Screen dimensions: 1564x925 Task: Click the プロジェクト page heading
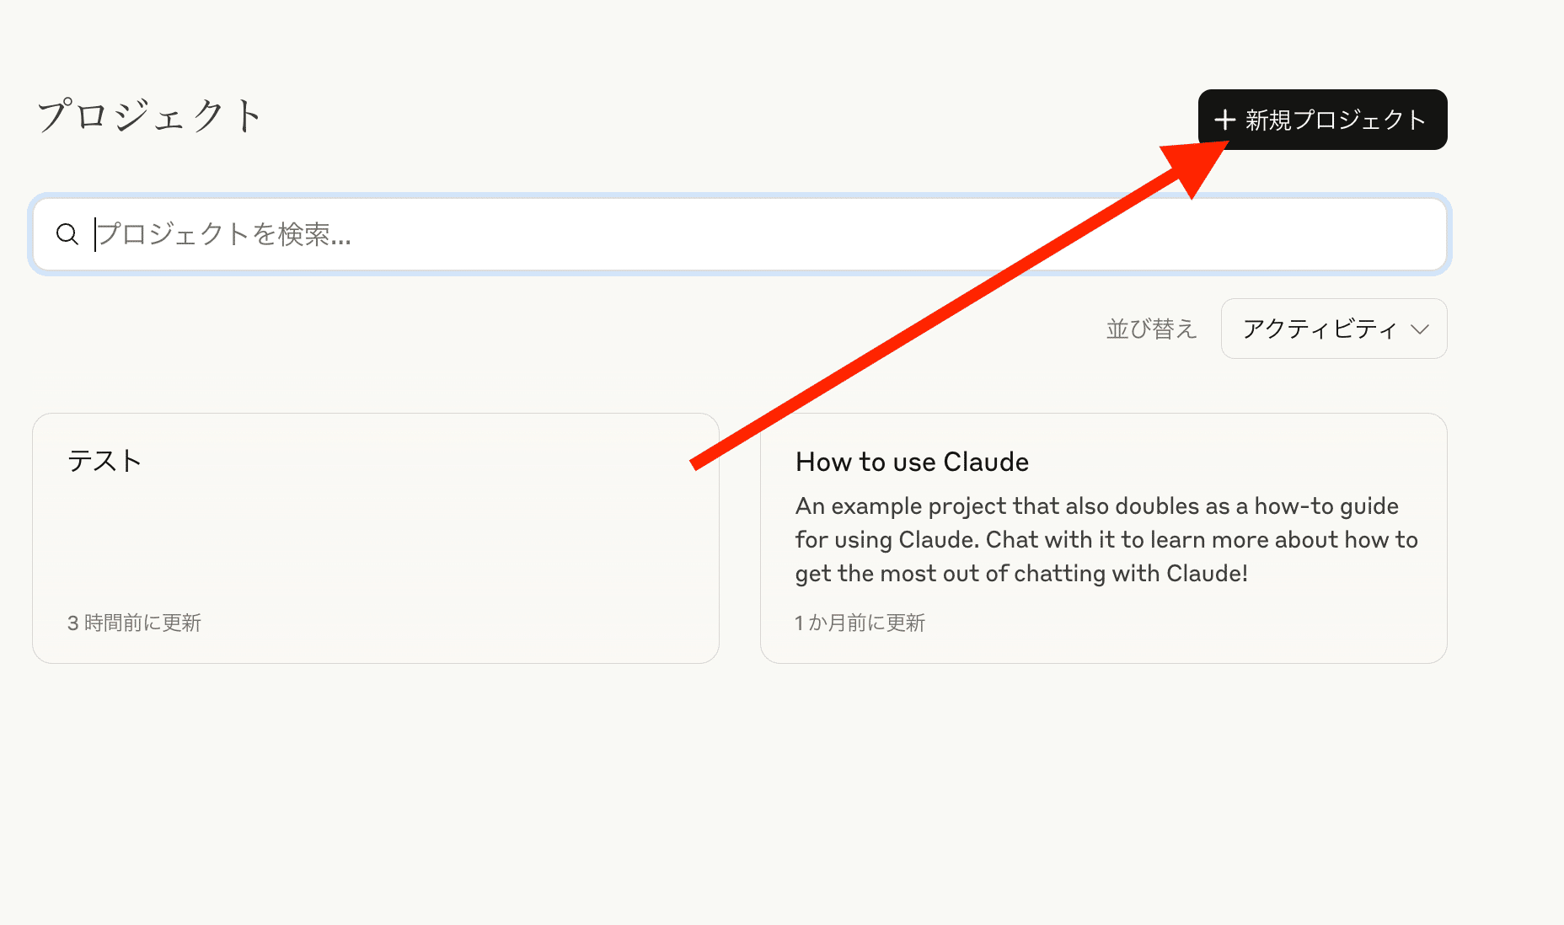(x=150, y=115)
